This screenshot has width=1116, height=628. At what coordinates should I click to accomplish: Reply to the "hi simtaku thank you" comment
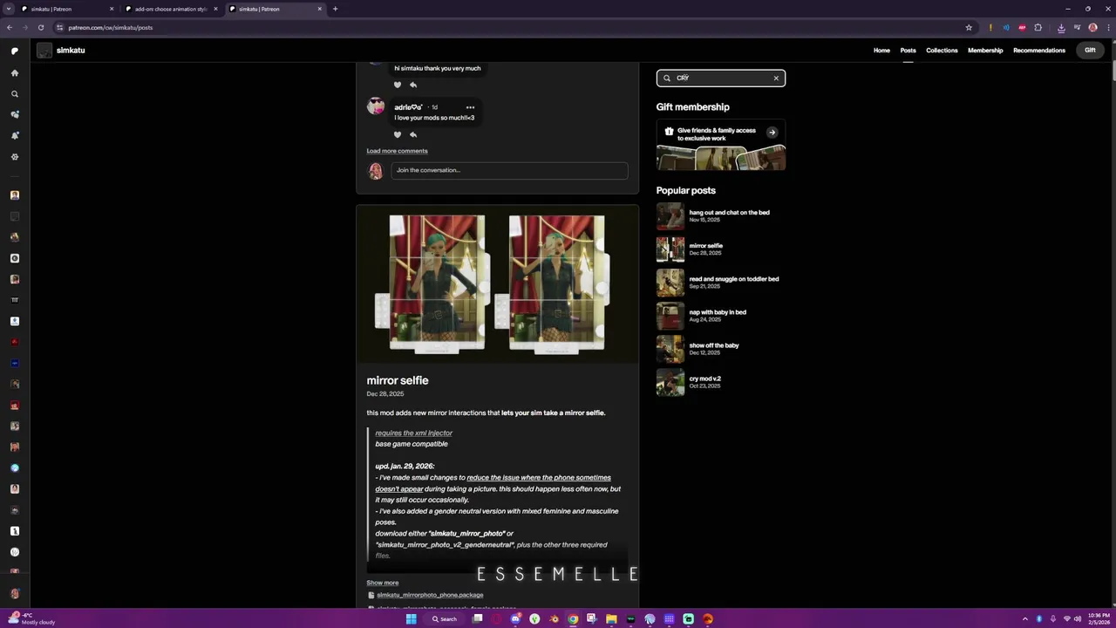pyautogui.click(x=413, y=85)
